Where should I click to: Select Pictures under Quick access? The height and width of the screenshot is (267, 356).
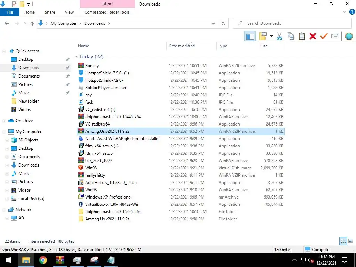[x=26, y=84]
